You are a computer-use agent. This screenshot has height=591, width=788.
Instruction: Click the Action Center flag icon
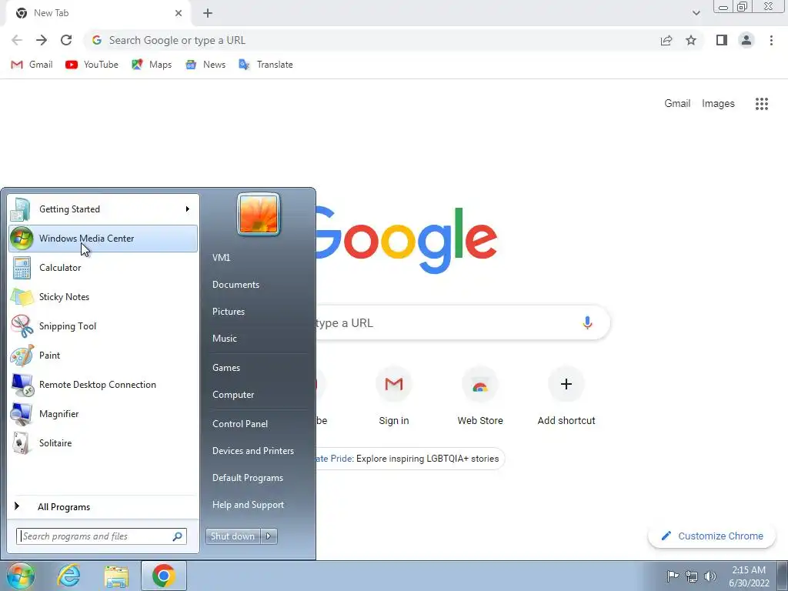coord(673,576)
